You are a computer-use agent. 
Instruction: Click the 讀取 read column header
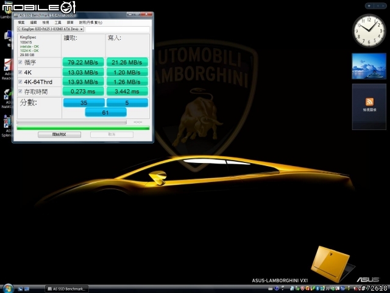tap(71, 38)
